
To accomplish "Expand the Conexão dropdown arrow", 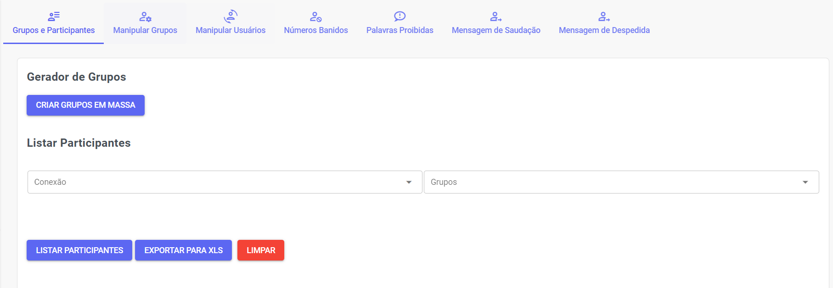I will [x=409, y=182].
